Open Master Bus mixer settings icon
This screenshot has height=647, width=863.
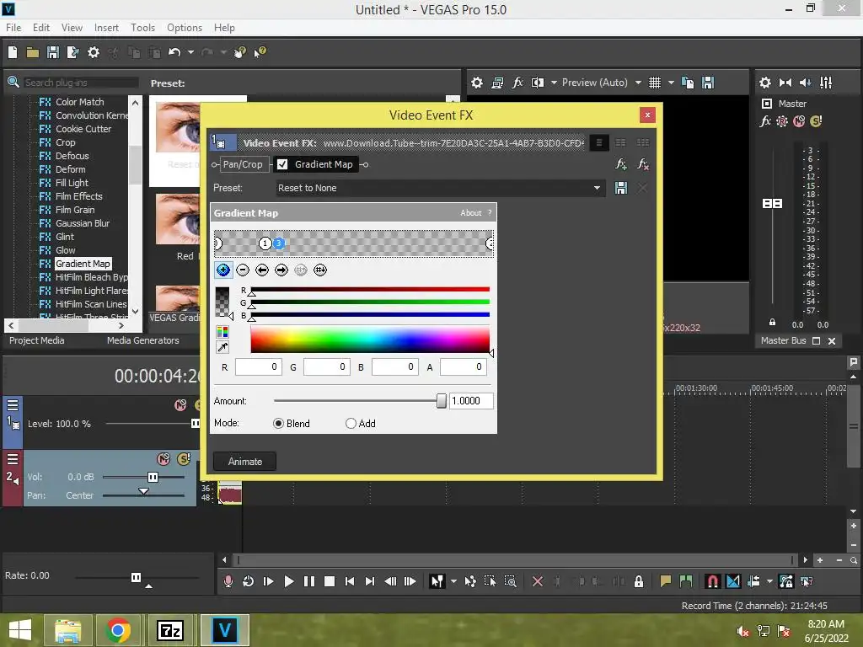tap(826, 83)
